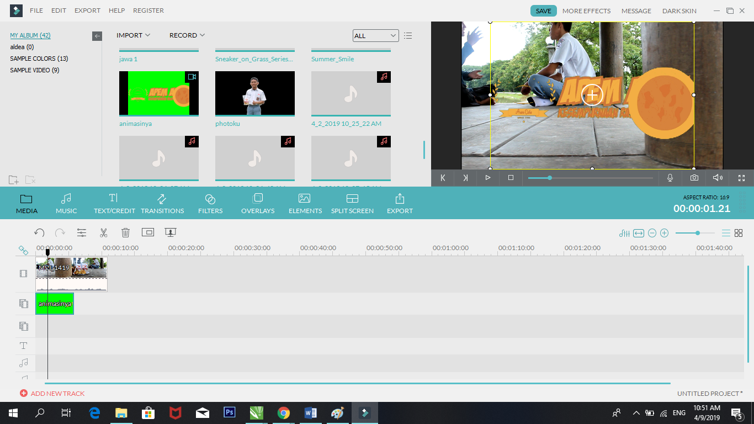
Task: Toggle fullscreen preview mode
Action: tap(741, 177)
